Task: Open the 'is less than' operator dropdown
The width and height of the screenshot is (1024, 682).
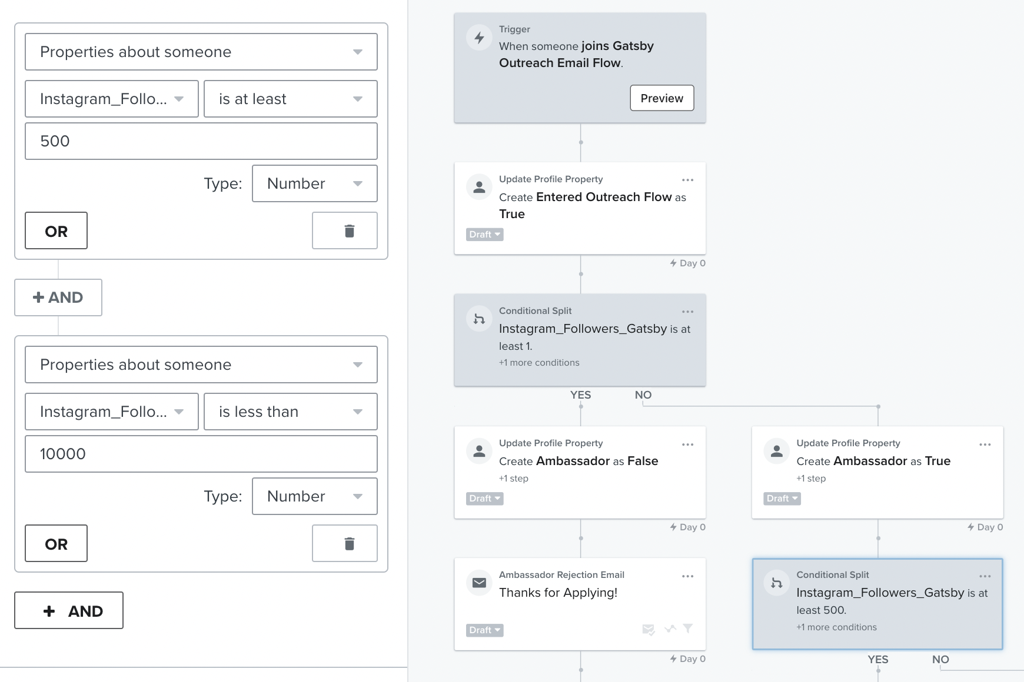Action: pyautogui.click(x=291, y=412)
